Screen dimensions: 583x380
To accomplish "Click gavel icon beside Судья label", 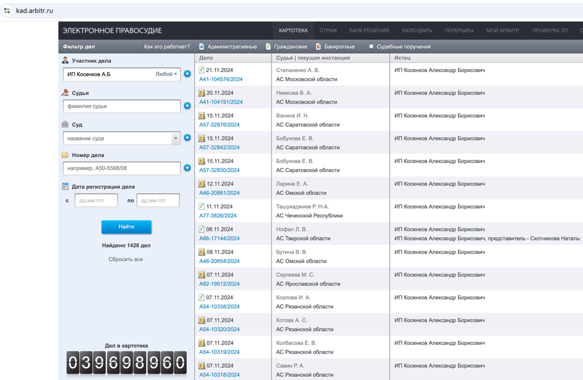I will pyautogui.click(x=65, y=92).
